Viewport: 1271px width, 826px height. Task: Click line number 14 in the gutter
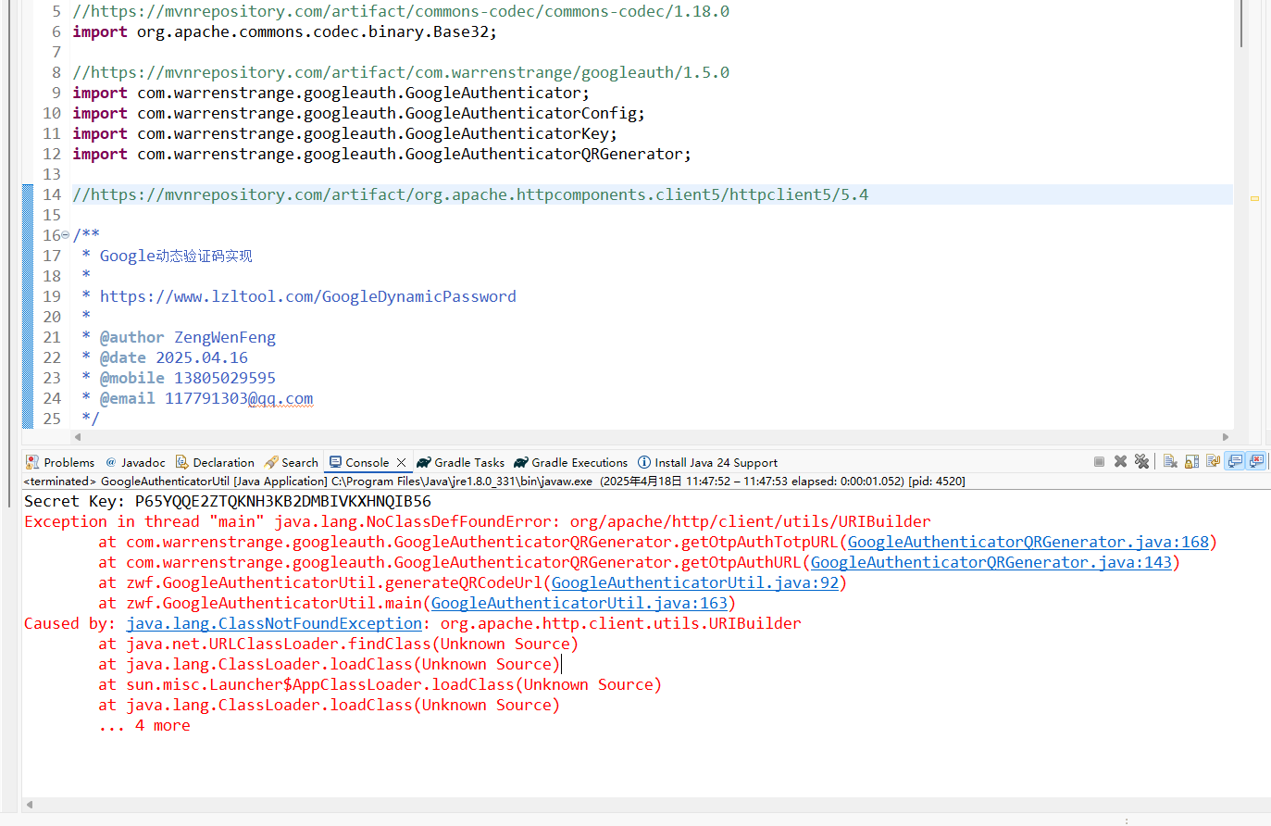tap(52, 194)
